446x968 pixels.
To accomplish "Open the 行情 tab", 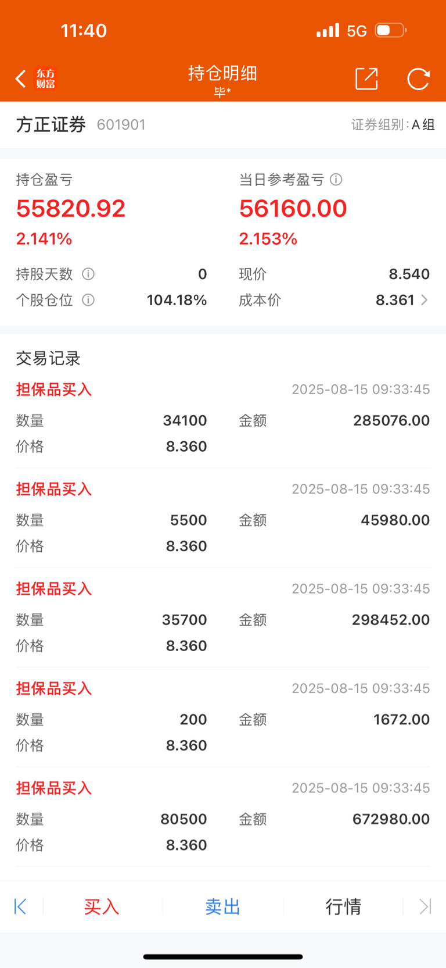I will coord(343,906).
